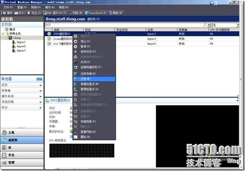Expand the 添加日期 filter dropdown
The height and width of the screenshot is (171, 245).
[x=40, y=102]
